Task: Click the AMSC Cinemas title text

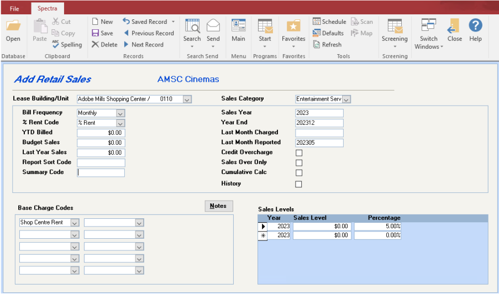Action: (188, 79)
